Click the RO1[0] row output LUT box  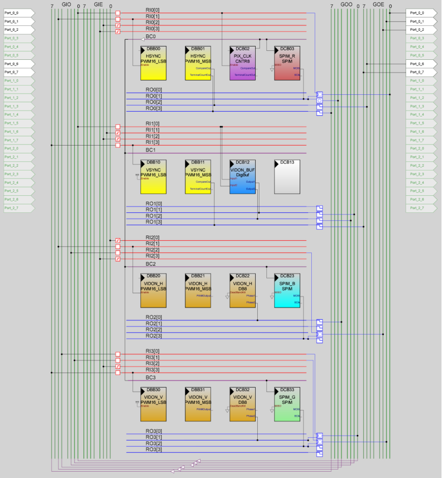(x=320, y=208)
